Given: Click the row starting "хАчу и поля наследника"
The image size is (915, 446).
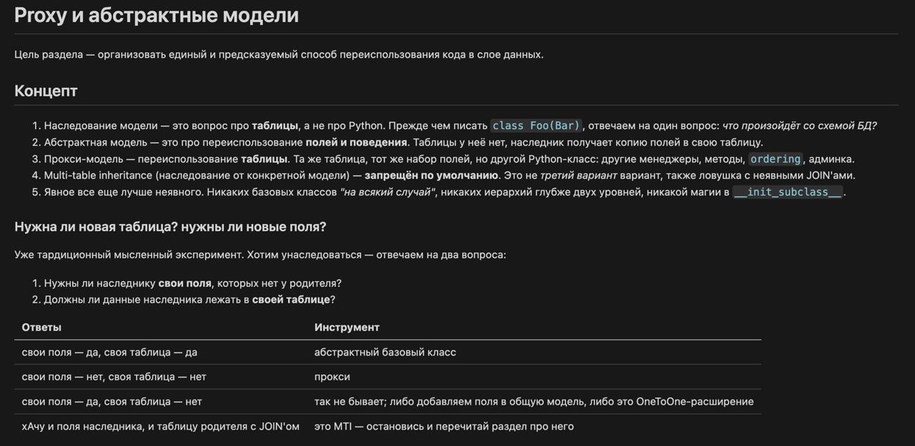Looking at the screenshot, I should pyautogui.click(x=387, y=426).
